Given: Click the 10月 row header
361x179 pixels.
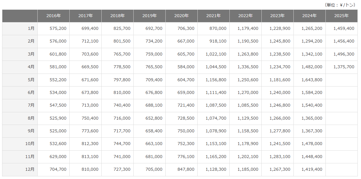Looking at the screenshot, I should [30, 144].
